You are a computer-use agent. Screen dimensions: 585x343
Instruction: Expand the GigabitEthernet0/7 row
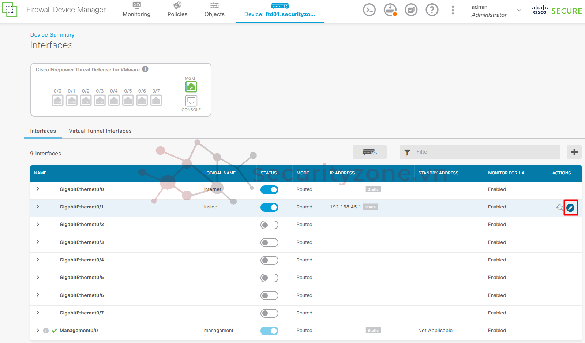pos(38,313)
